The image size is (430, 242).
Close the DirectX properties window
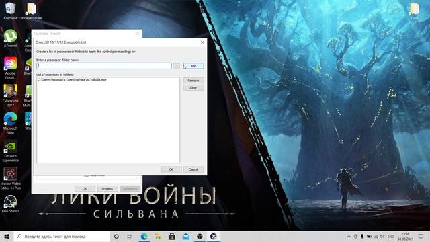tap(138, 34)
